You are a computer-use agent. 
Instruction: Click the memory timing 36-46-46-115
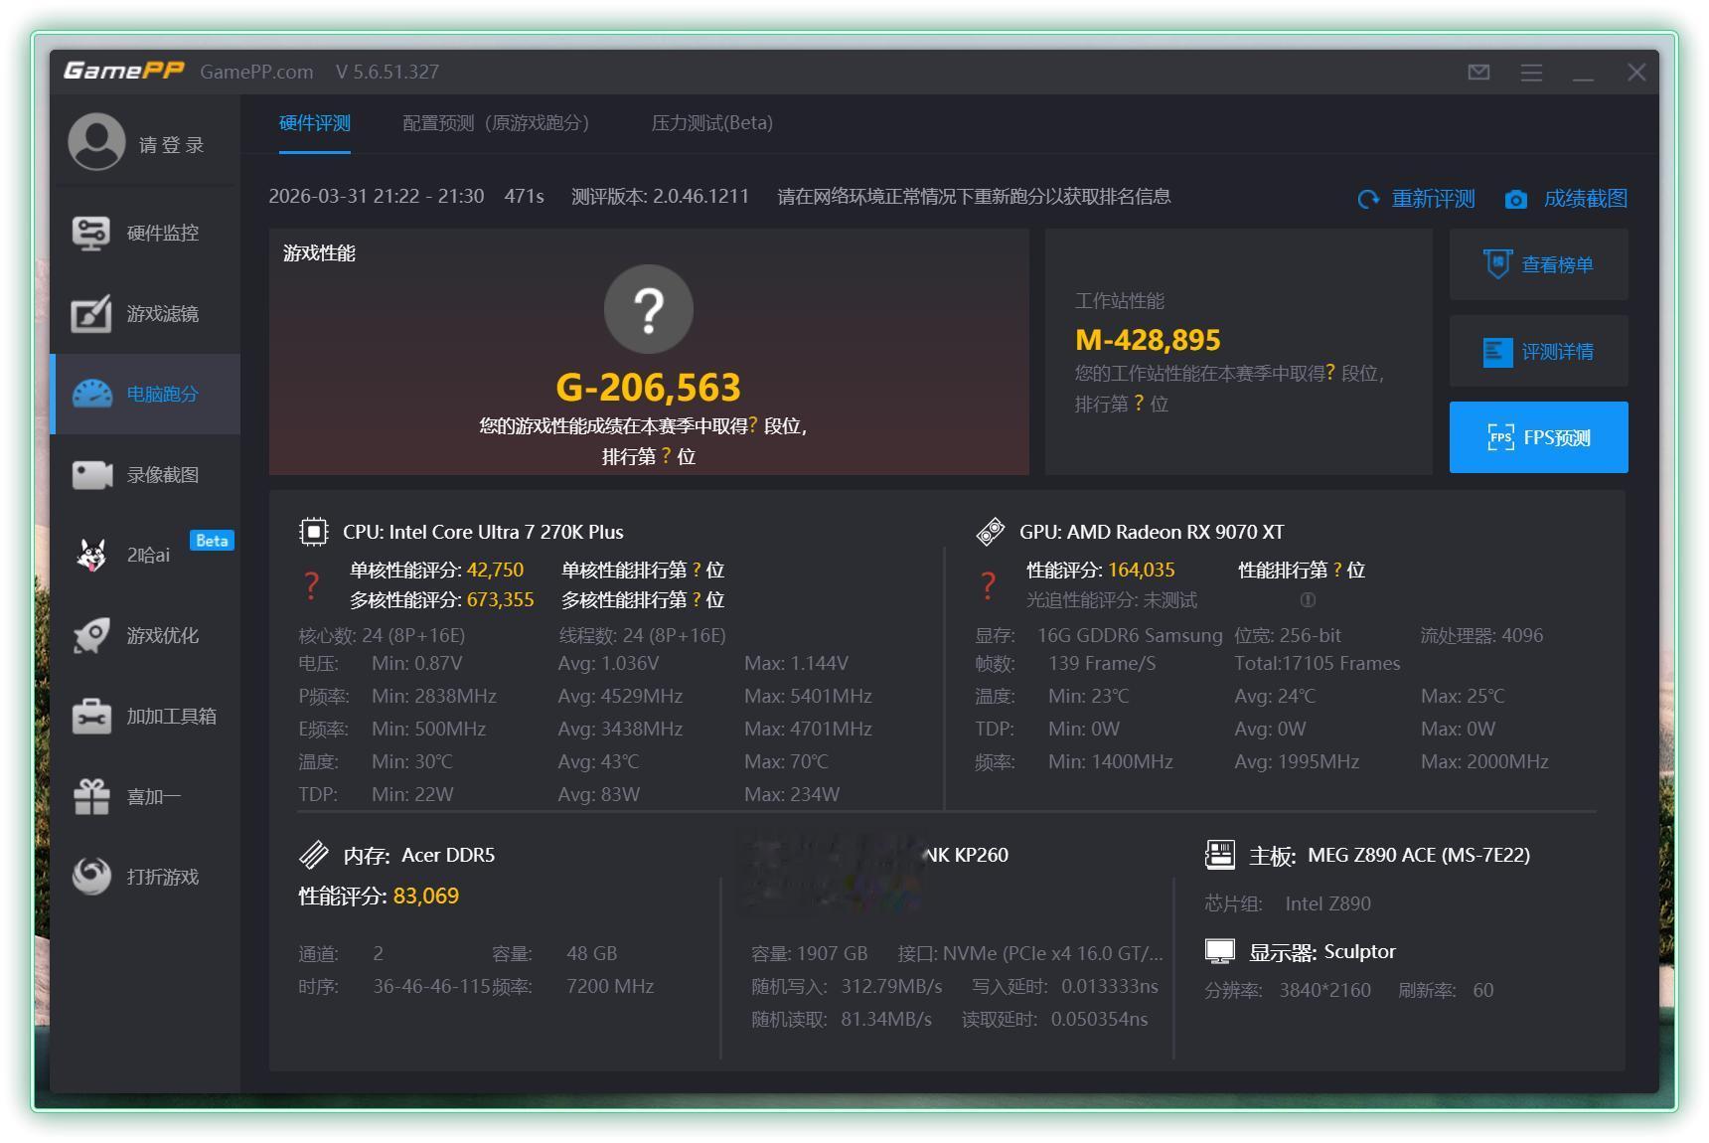tap(432, 987)
